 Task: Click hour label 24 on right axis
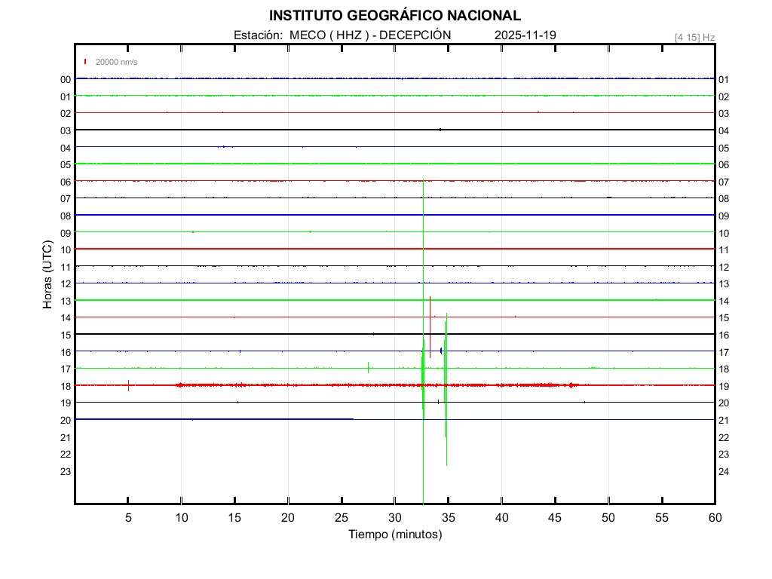pyautogui.click(x=724, y=472)
